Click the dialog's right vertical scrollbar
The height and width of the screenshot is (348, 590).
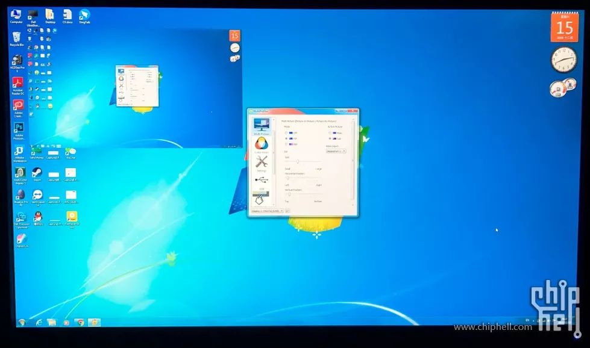tap(353, 161)
